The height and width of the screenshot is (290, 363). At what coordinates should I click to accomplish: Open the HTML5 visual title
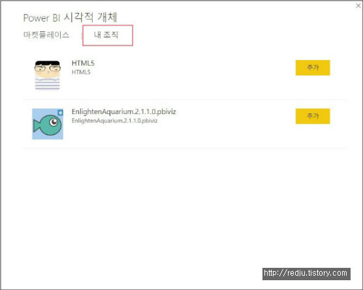point(83,63)
